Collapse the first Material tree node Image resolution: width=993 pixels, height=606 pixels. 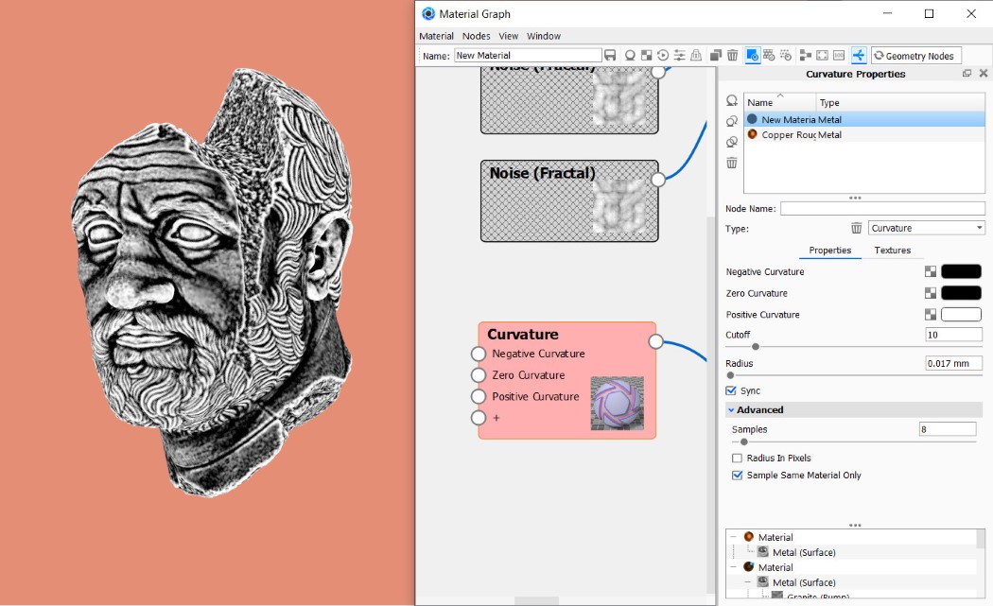[x=733, y=537]
